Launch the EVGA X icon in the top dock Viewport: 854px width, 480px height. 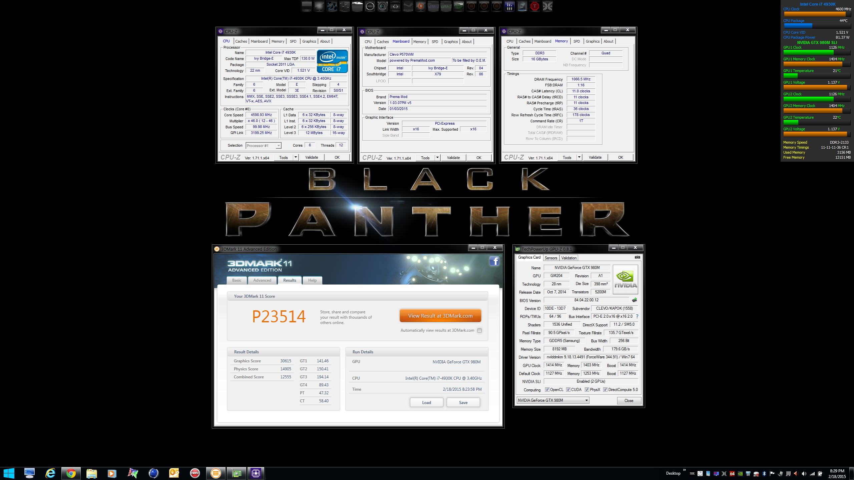point(547,6)
